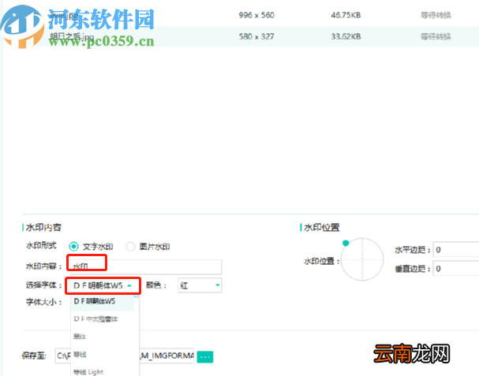Click the 垂直边距 input field
Image resolution: width=479 pixels, height=376 pixels.
click(456, 269)
